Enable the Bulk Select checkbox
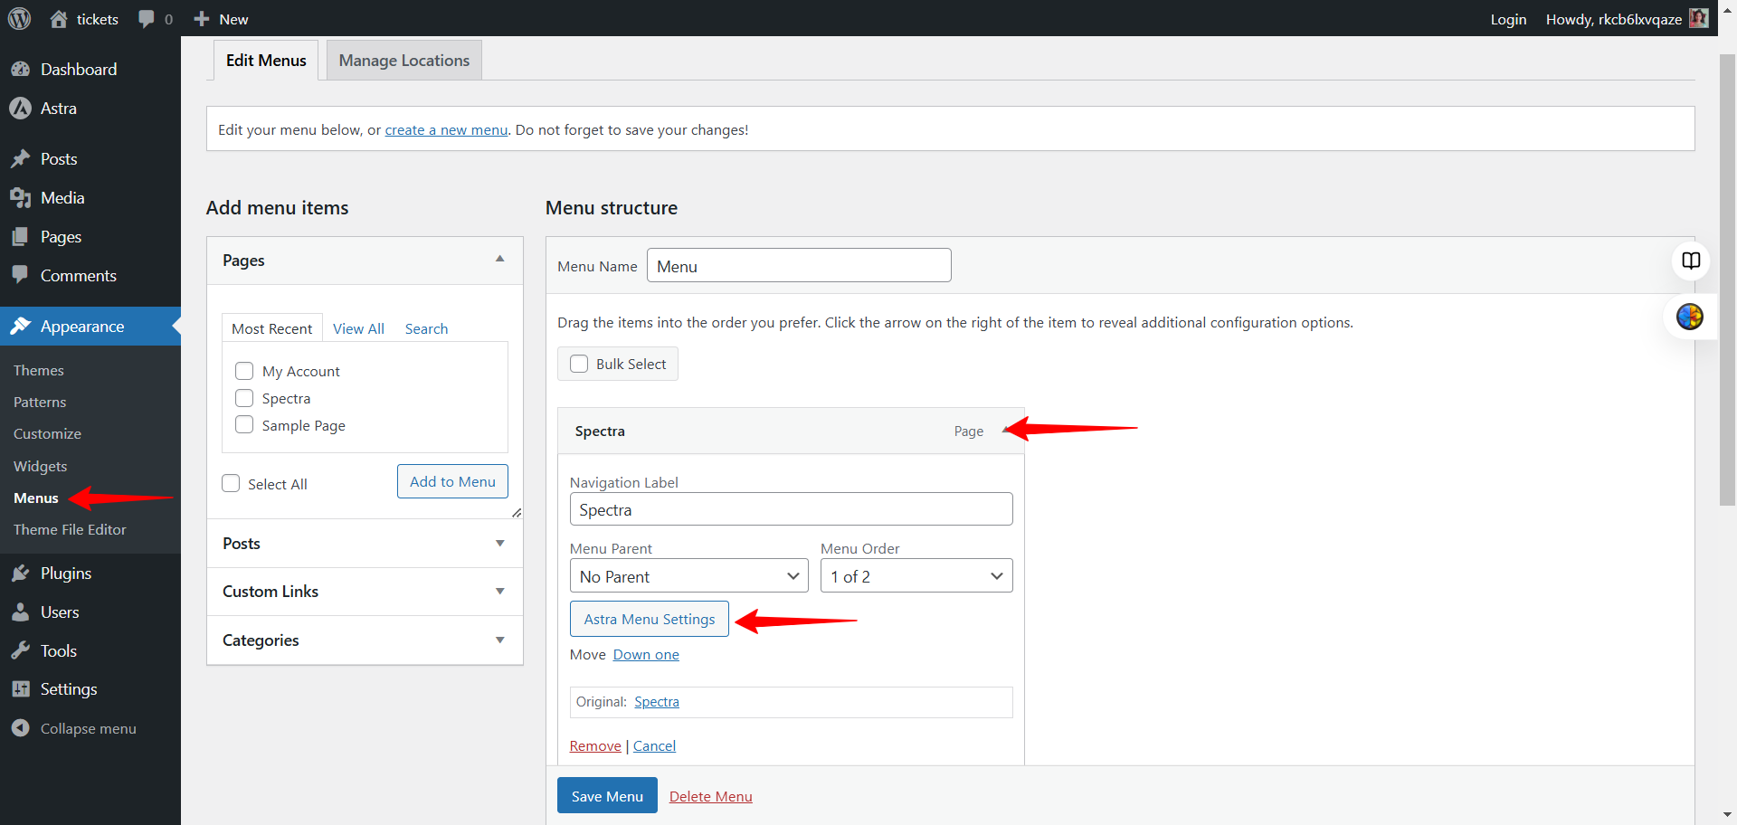 click(579, 364)
